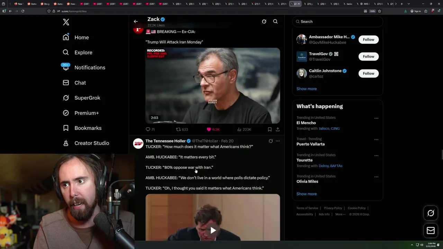Share the Ex-CIA breaking post
The height and width of the screenshot is (249, 443).
point(278,129)
